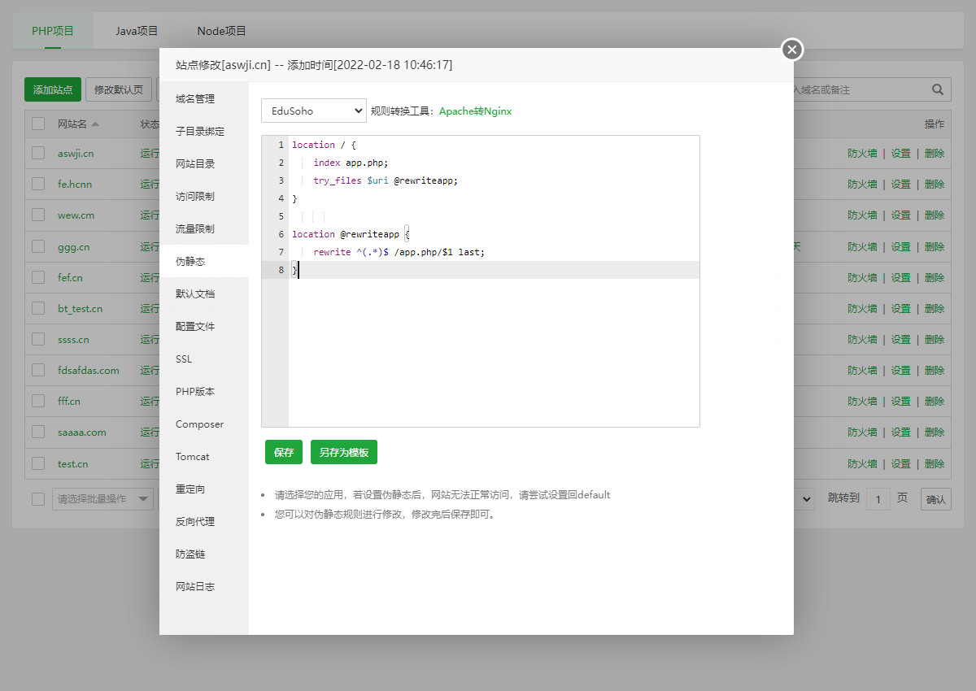Close the site modification dialog
This screenshot has width=976, height=691.
792,50
